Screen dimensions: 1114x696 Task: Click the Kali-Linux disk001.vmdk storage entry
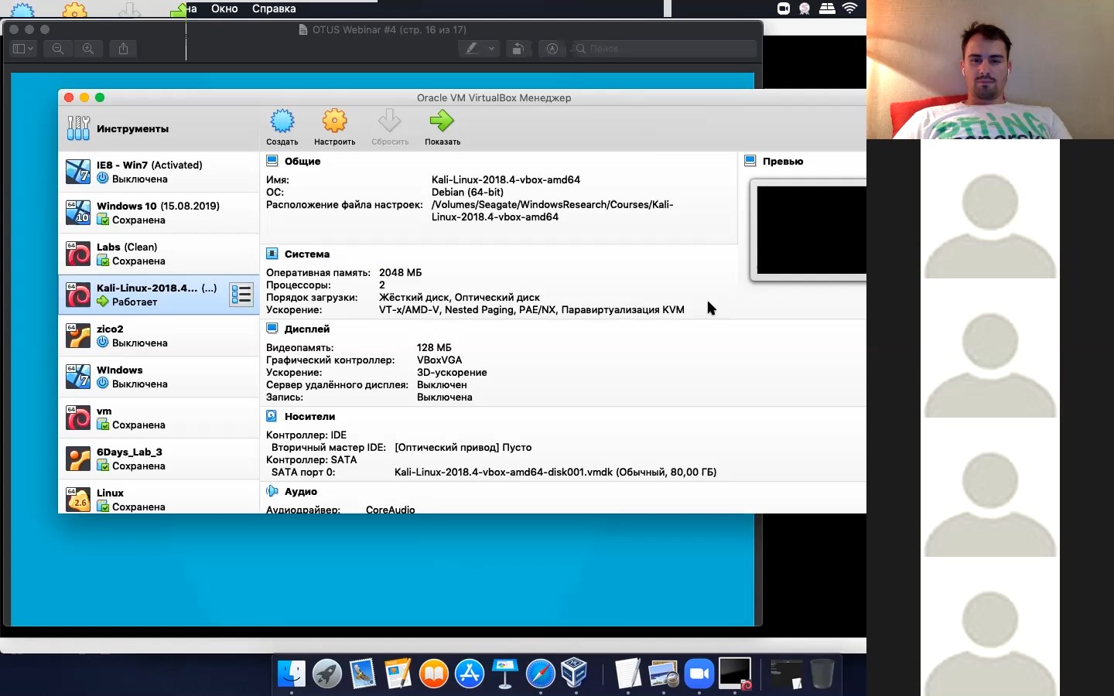(x=555, y=473)
